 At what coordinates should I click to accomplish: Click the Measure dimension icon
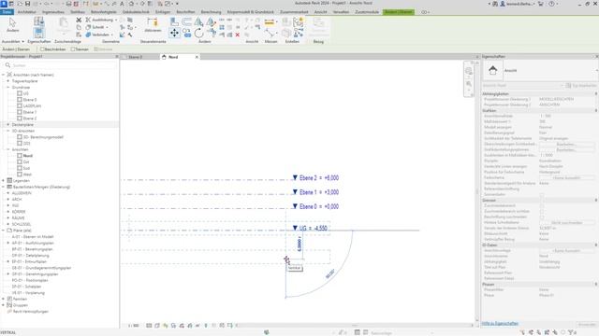270,22
